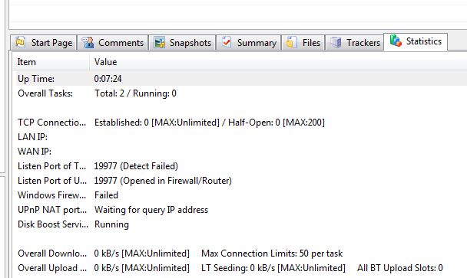Screen dimensions: 467x278
Task: Click 'LT Seeding: 0 kB/s [MAX:Unlimited]' text
Action: [273, 268]
